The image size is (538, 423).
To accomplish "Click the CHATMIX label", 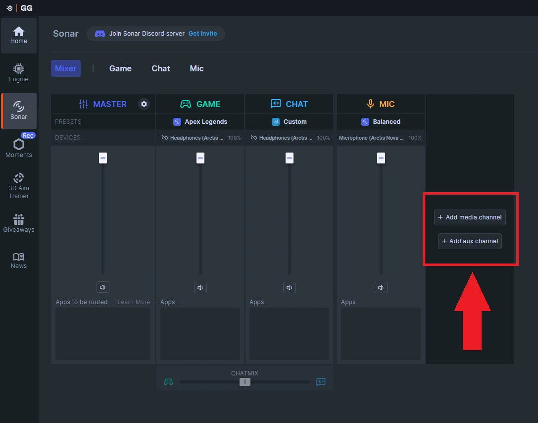I will [x=245, y=373].
